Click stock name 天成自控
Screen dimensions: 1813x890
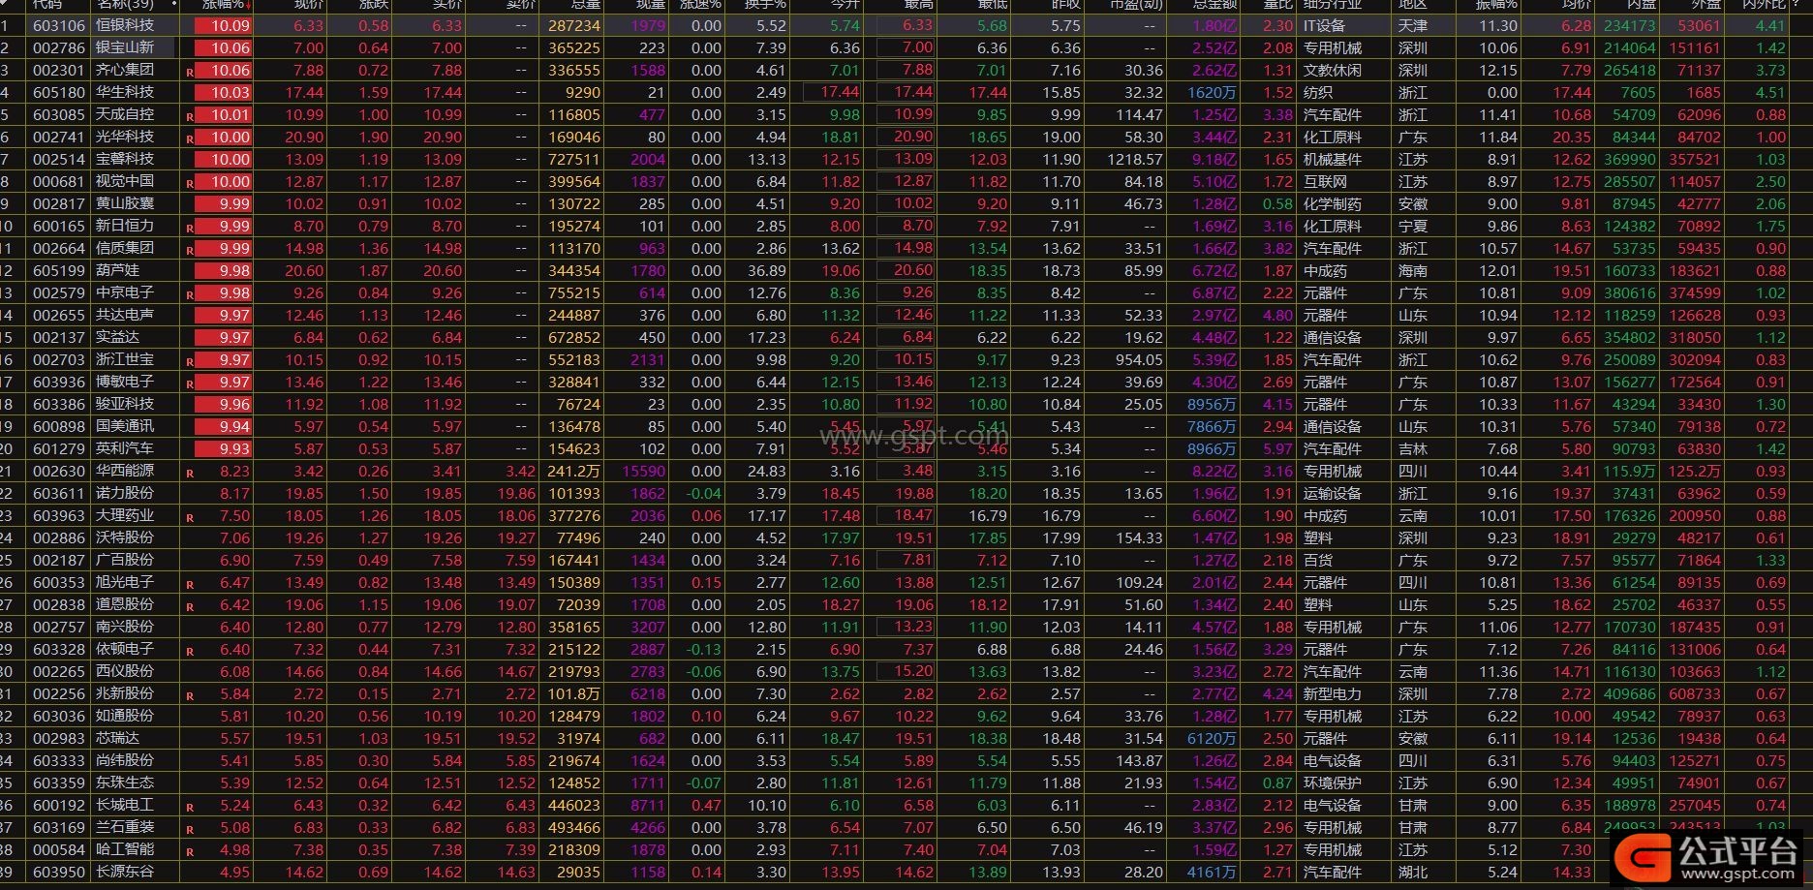point(125,114)
